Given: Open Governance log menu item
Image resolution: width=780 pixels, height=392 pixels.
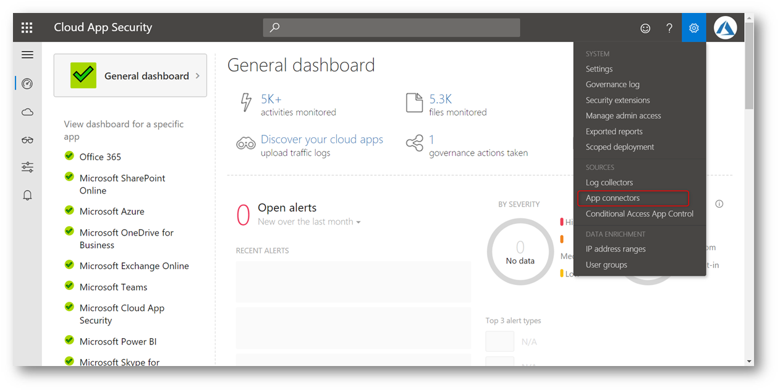Looking at the screenshot, I should pos(613,85).
